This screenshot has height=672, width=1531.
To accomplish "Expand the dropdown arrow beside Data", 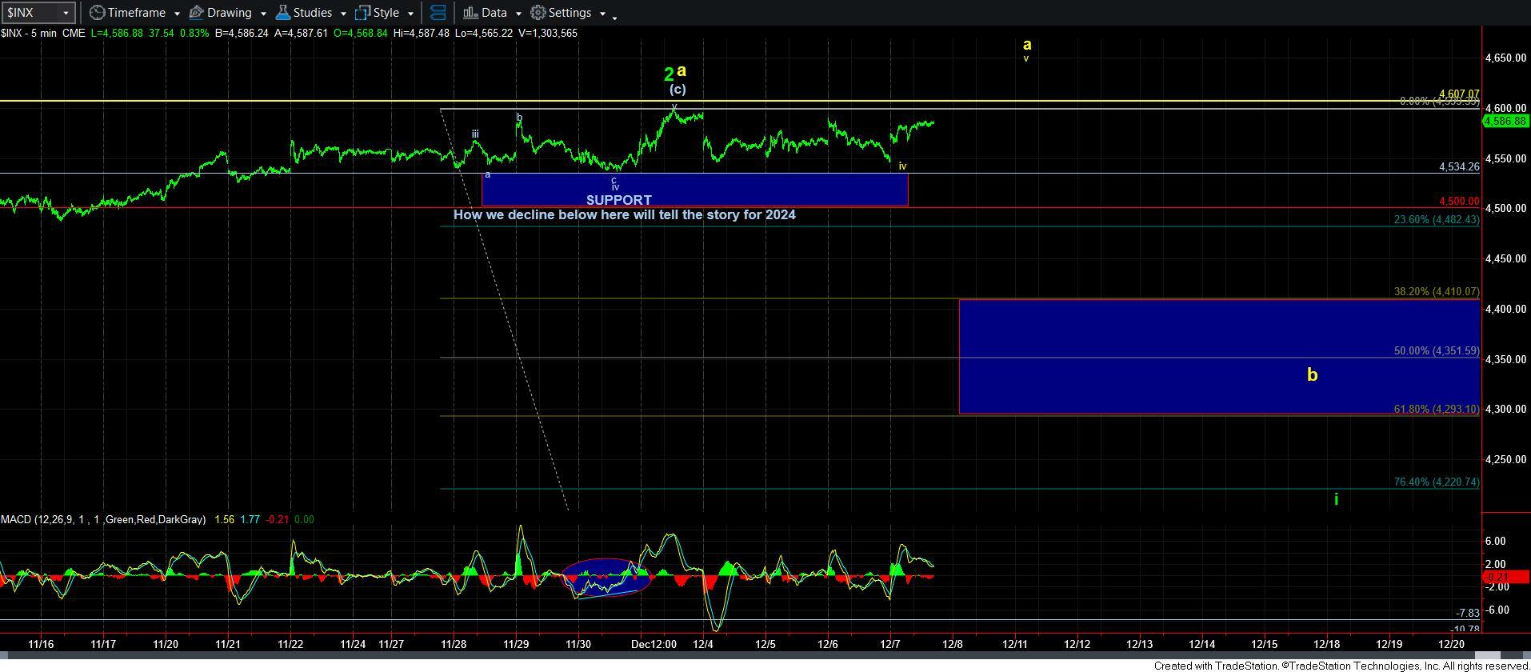I will coord(518,14).
